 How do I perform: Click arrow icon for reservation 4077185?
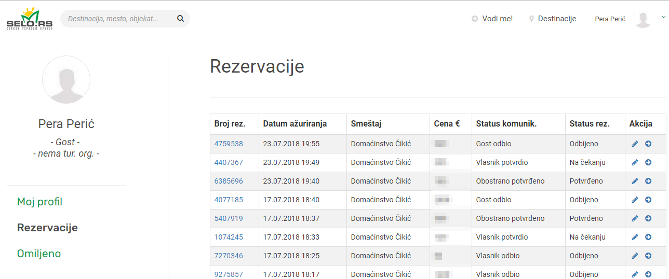coord(648,200)
